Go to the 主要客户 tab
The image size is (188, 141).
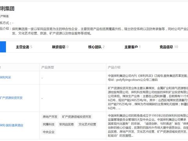point(132,47)
